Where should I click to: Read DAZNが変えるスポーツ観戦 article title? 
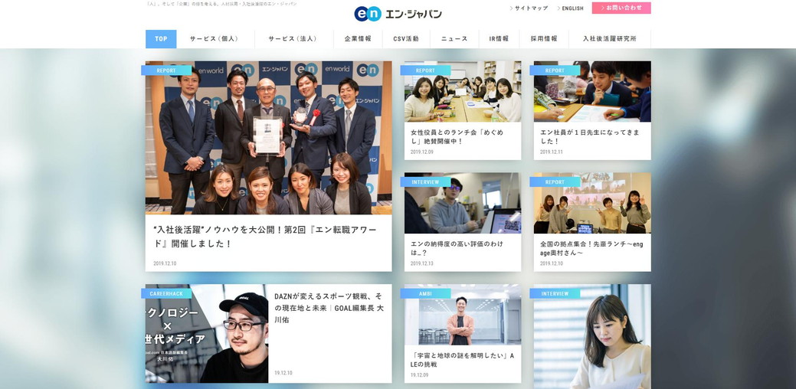tap(329, 309)
